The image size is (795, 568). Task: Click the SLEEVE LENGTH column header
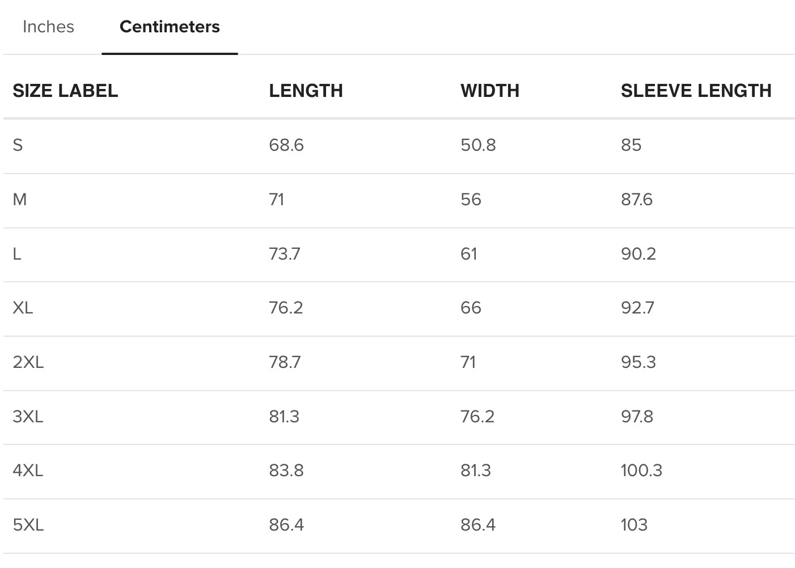[696, 91]
